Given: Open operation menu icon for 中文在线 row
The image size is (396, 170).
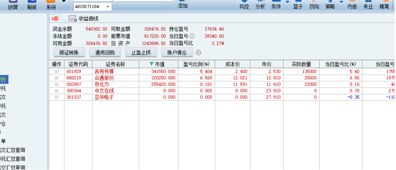Looking at the screenshot, I should tap(56, 91).
